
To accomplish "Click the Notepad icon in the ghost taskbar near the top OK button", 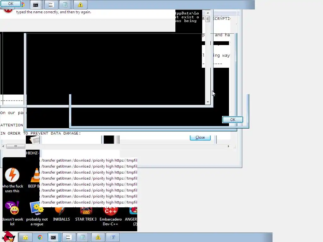I will tap(65, 5).
